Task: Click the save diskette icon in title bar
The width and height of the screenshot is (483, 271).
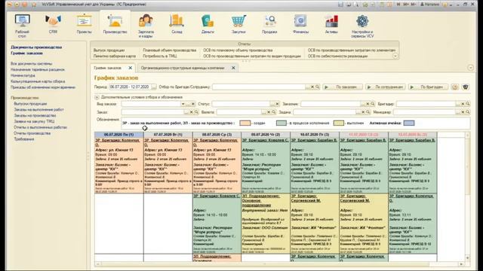Action: pos(340,5)
